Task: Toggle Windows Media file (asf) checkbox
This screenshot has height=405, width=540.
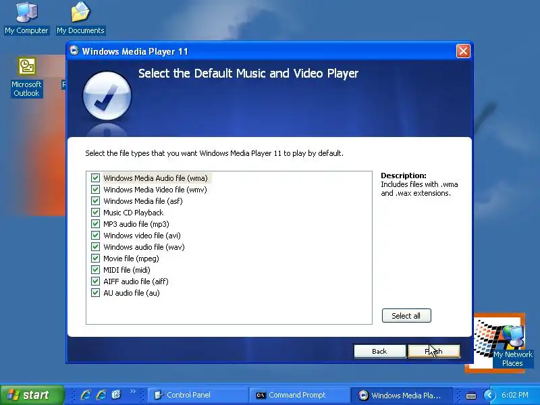Action: (95, 201)
